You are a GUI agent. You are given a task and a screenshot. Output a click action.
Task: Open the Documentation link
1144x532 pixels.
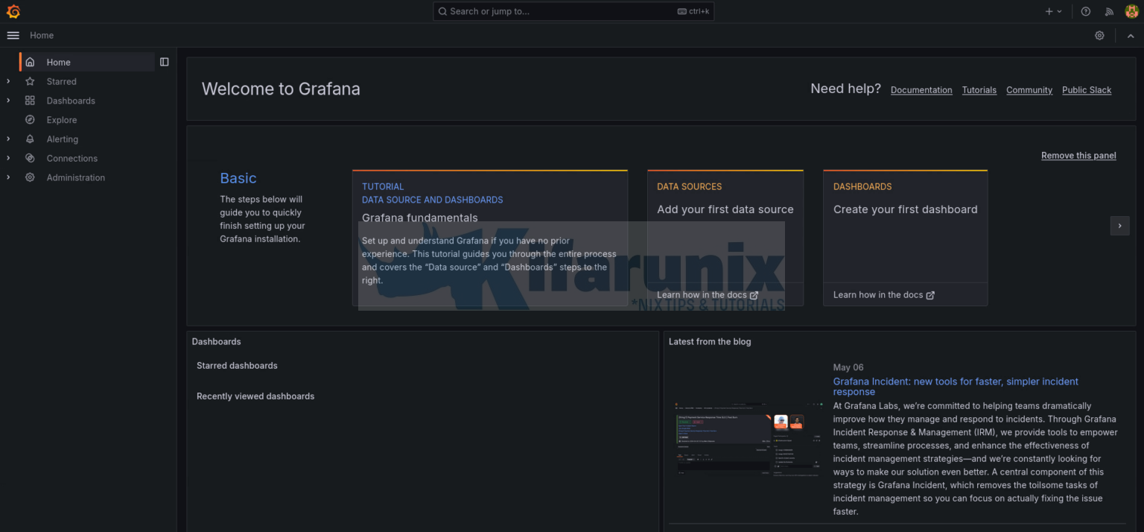(x=921, y=89)
